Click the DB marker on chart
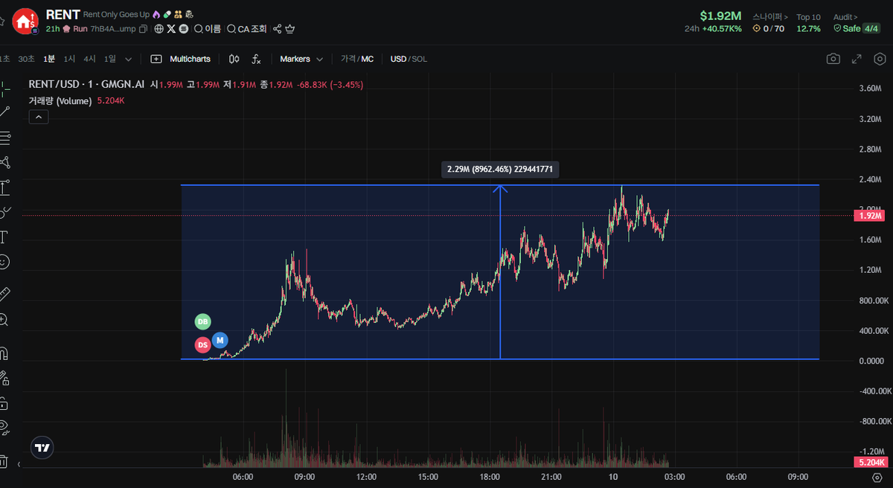The image size is (893, 488). tap(202, 321)
